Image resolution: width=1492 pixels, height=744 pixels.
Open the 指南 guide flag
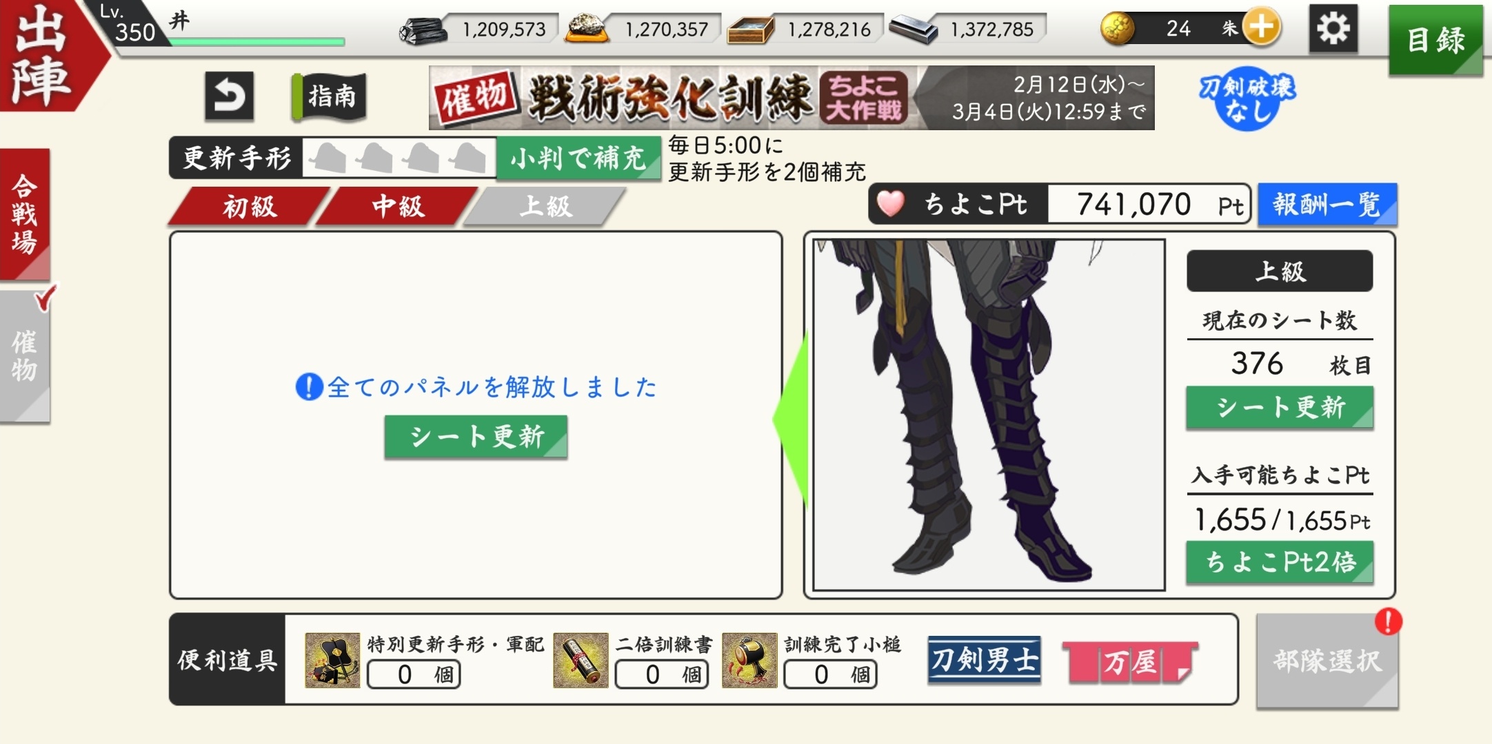click(x=329, y=96)
